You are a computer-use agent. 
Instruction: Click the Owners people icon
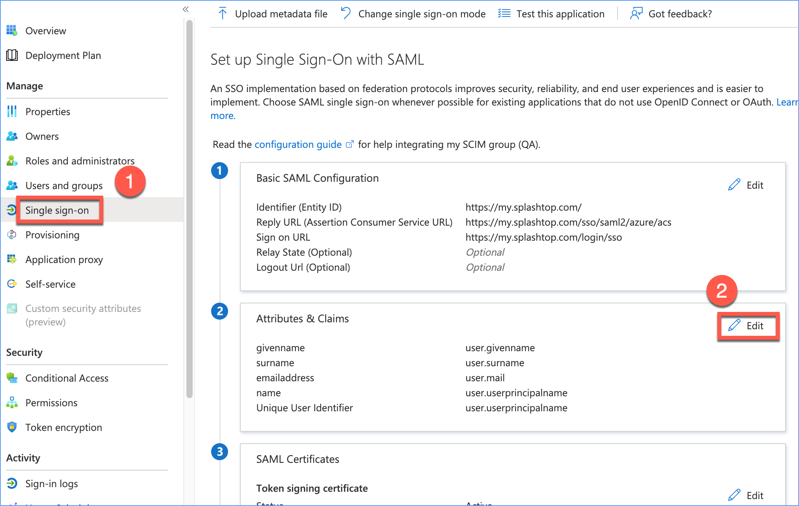(12, 136)
